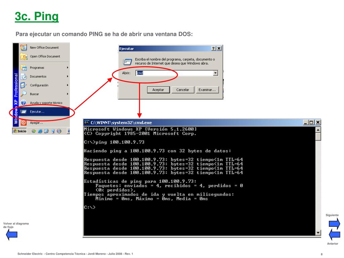This screenshot has height=258, width=344.
Task: Click the Outlook Express quick launch icon
Action: [46, 131]
